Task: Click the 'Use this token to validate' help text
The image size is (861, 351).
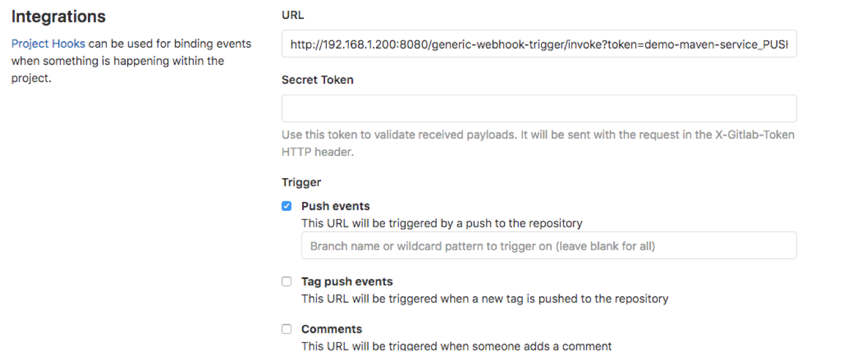Action: [538, 143]
